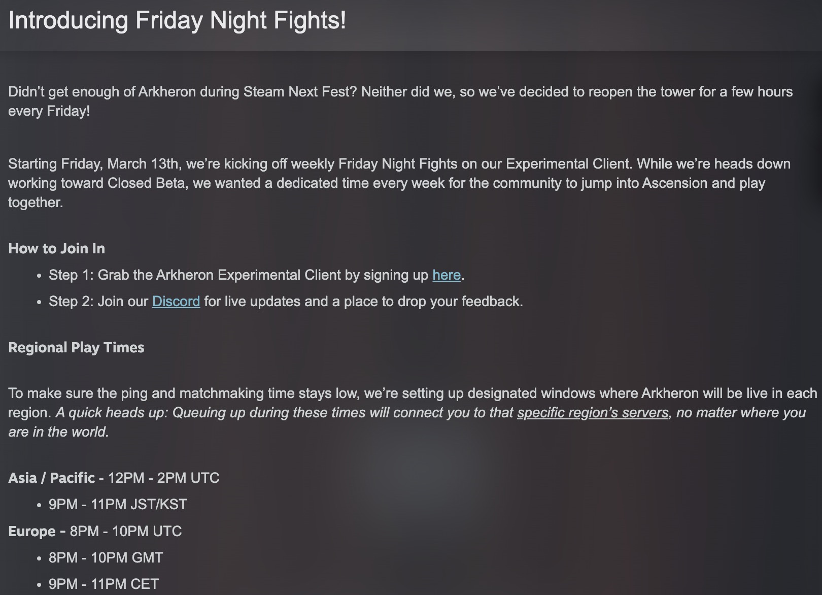Click the "Regional Play Times" heading

coord(77,348)
